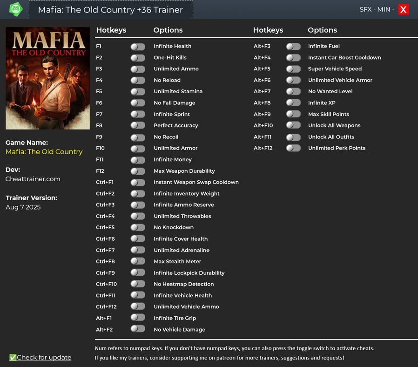
Task: Enable No Heatmap Detection switch
Action: tap(138, 284)
